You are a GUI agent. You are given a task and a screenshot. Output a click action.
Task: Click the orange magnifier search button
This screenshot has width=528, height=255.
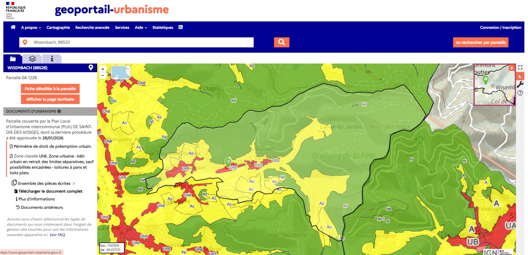coord(282,42)
